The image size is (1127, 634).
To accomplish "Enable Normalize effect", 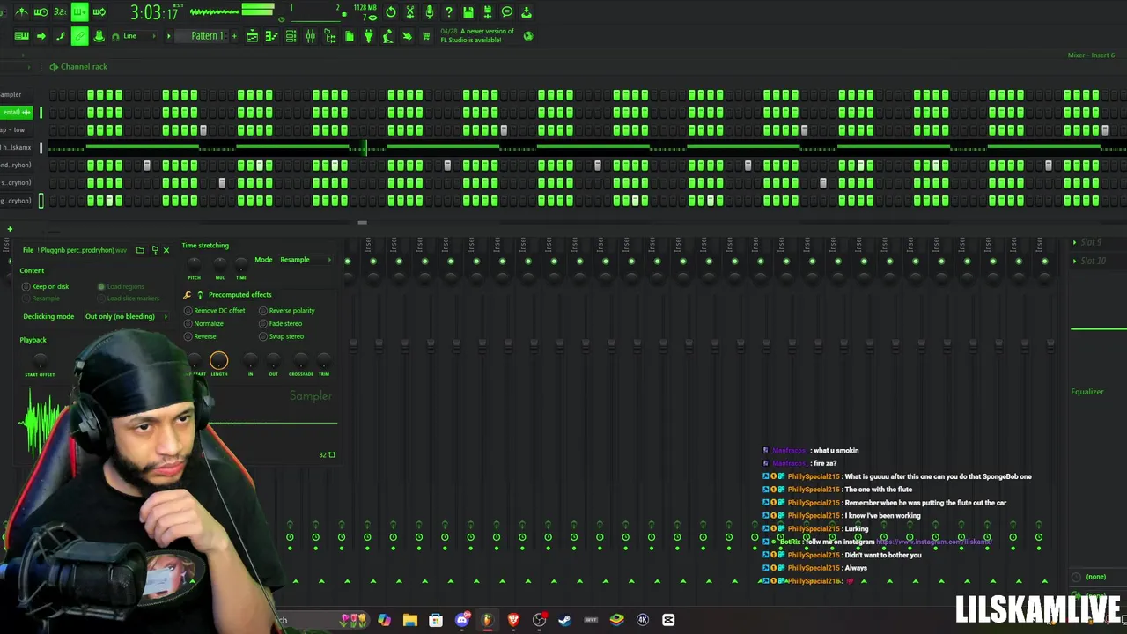I will (x=203, y=323).
